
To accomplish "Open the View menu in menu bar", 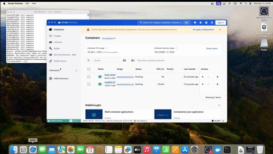I will point(34,3).
